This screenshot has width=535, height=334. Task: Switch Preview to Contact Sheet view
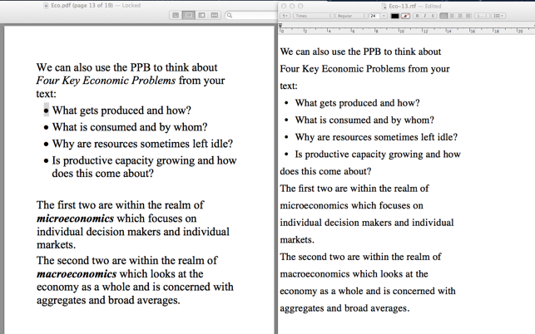tap(215, 15)
